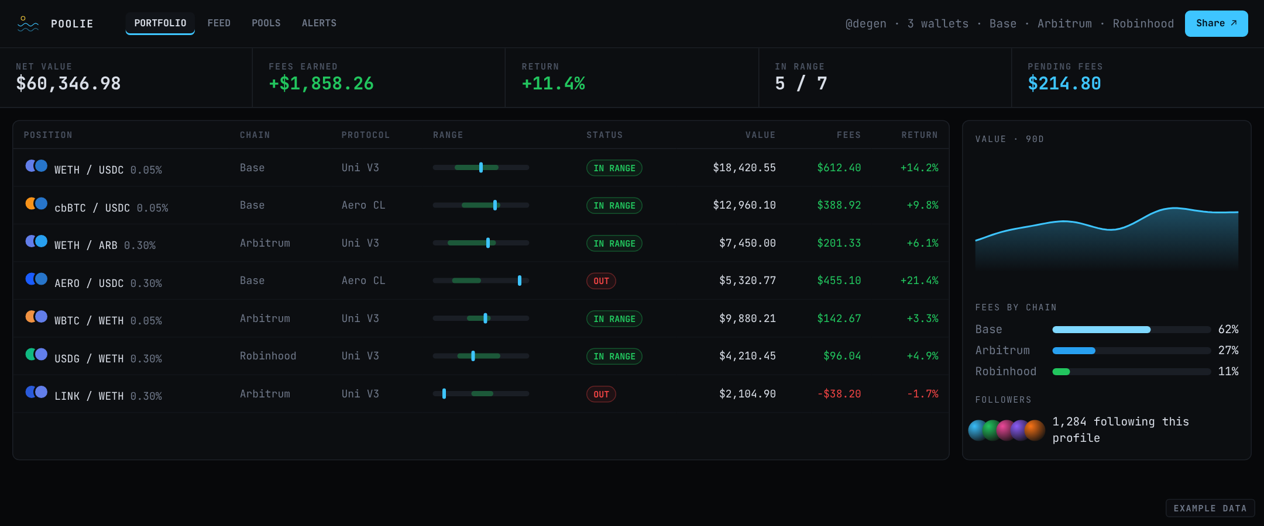Click the WBTC / WETH token pair icon
Image resolution: width=1264 pixels, height=526 pixels.
pyautogui.click(x=36, y=317)
